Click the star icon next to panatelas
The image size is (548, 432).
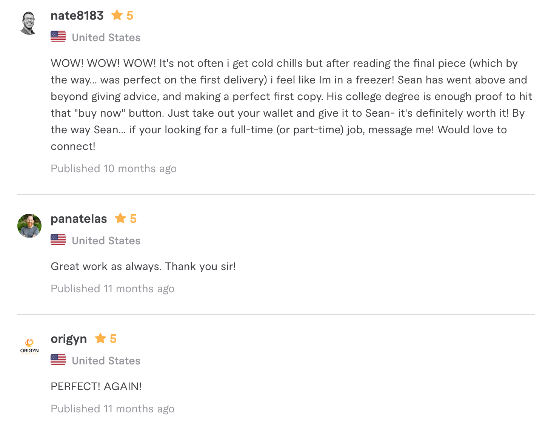[120, 218]
